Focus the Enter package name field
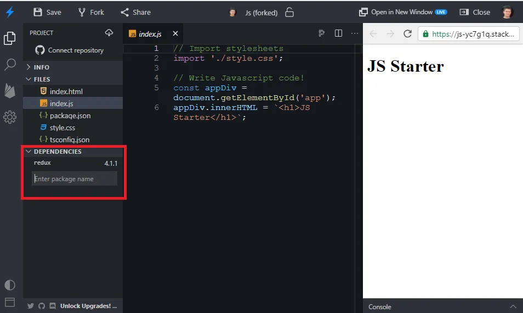The width and height of the screenshot is (523, 313). (75, 178)
